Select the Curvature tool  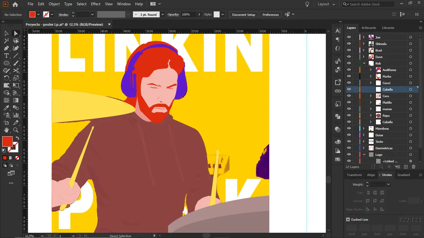pyautogui.click(x=16, y=48)
